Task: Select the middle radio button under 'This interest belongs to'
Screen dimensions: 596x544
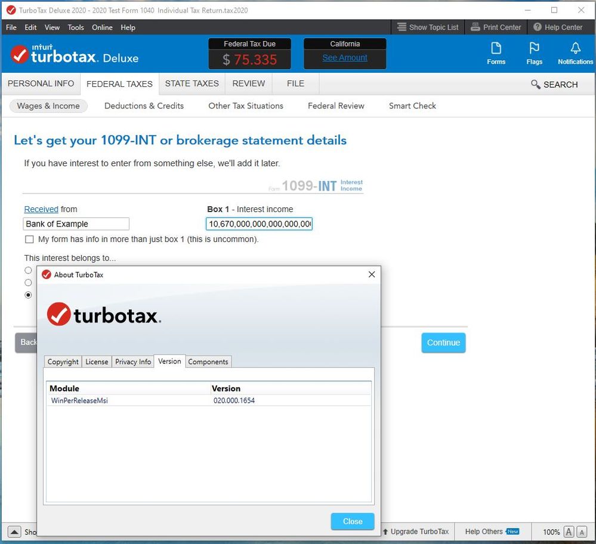Action: coord(28,282)
